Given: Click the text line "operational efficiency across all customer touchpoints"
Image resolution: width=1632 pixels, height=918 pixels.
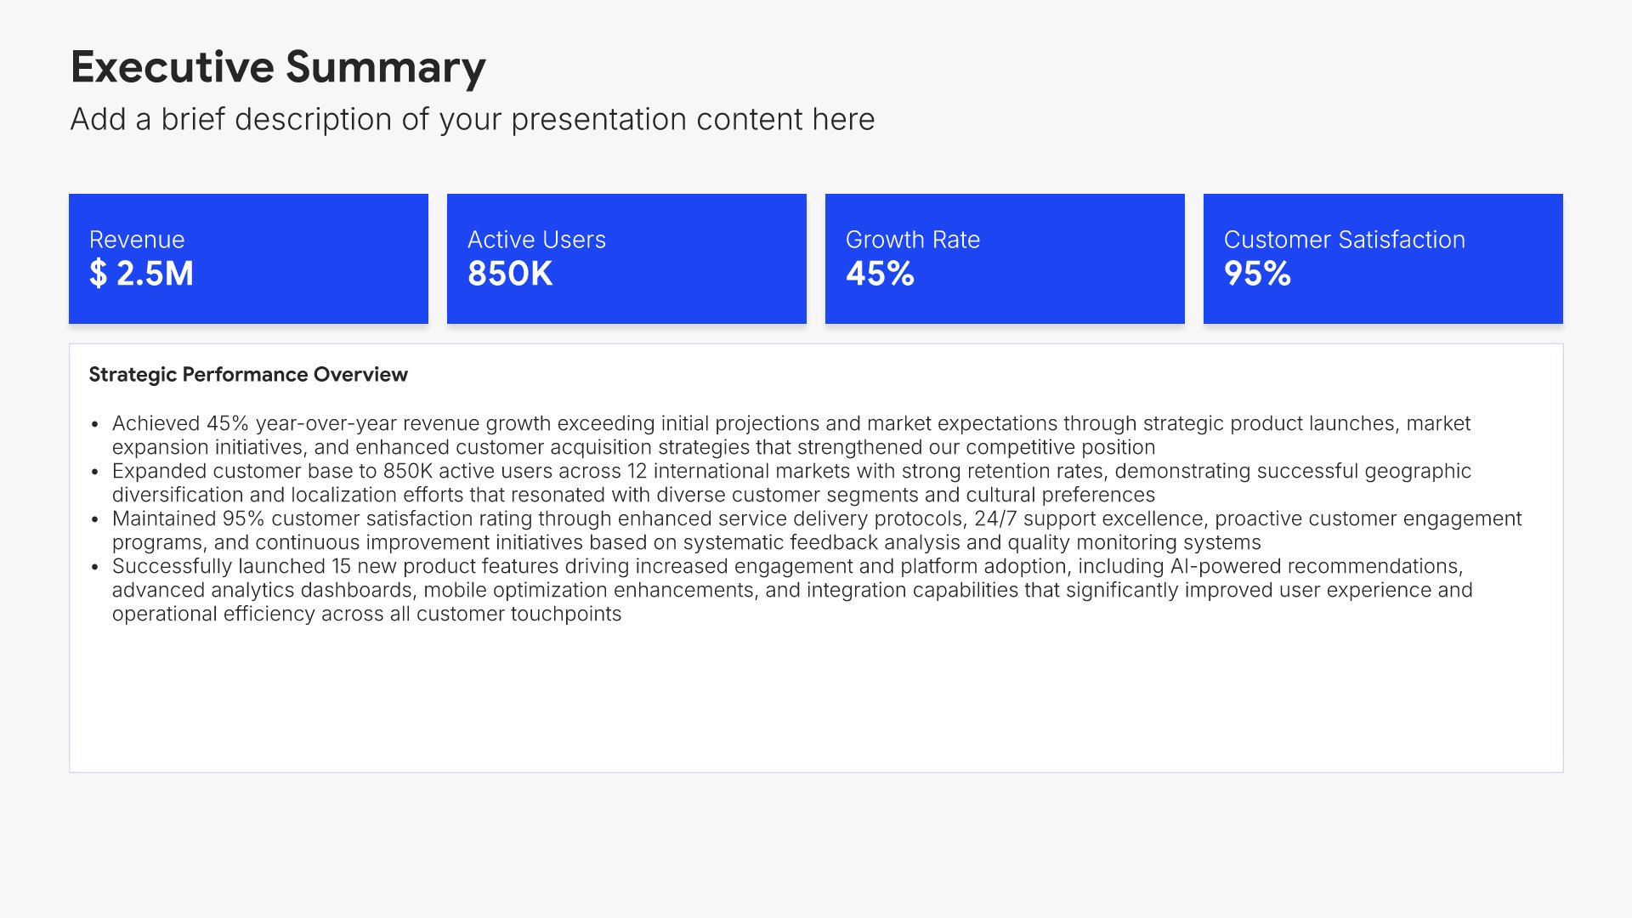Looking at the screenshot, I should [x=366, y=614].
